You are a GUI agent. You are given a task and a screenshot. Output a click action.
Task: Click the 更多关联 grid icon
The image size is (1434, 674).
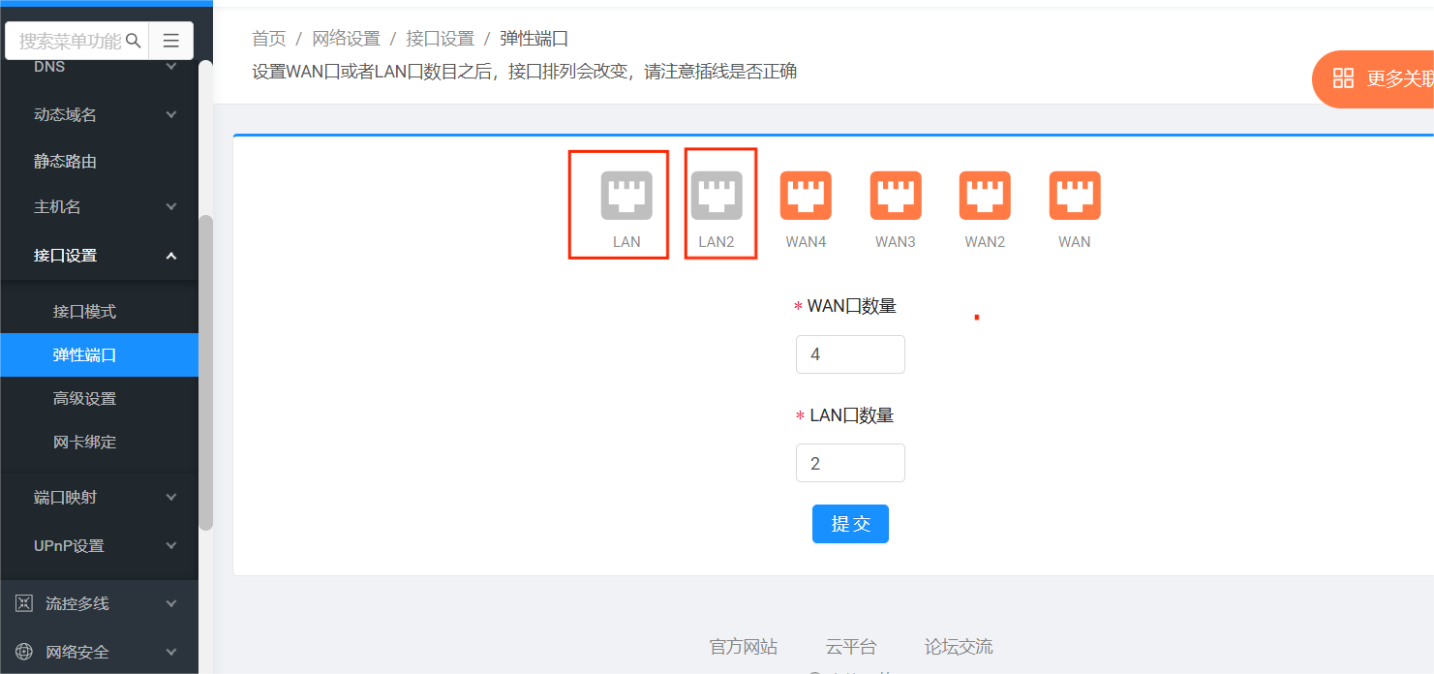tap(1344, 78)
